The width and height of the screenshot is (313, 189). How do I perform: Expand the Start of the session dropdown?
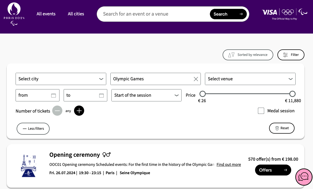point(146,95)
